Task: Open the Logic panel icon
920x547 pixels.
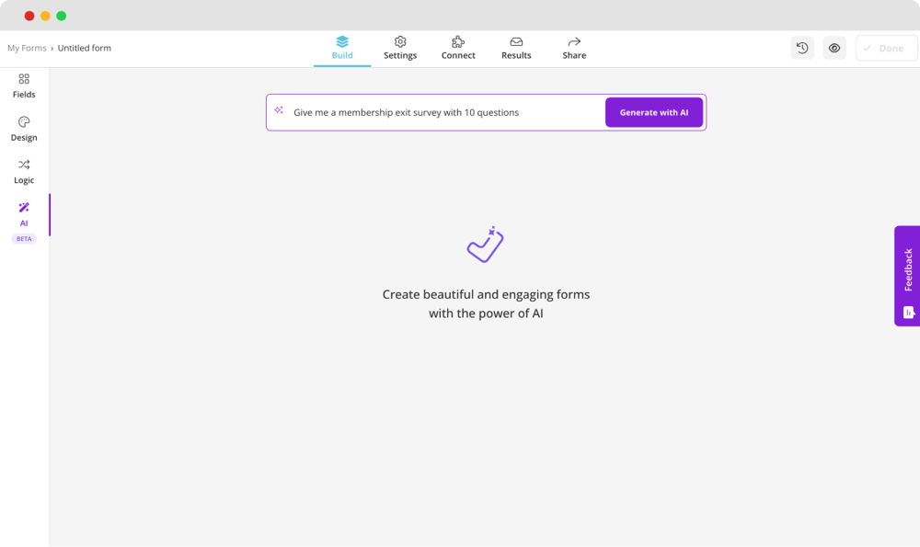Action: tap(23, 166)
